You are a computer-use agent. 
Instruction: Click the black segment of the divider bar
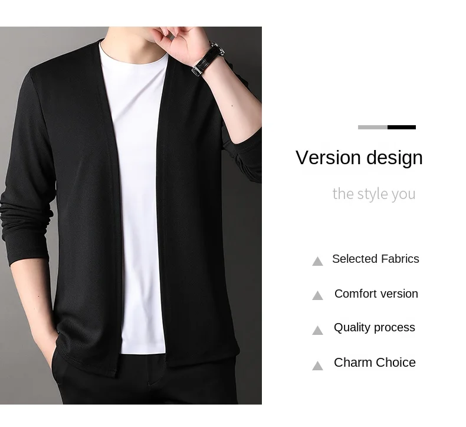pos(402,128)
